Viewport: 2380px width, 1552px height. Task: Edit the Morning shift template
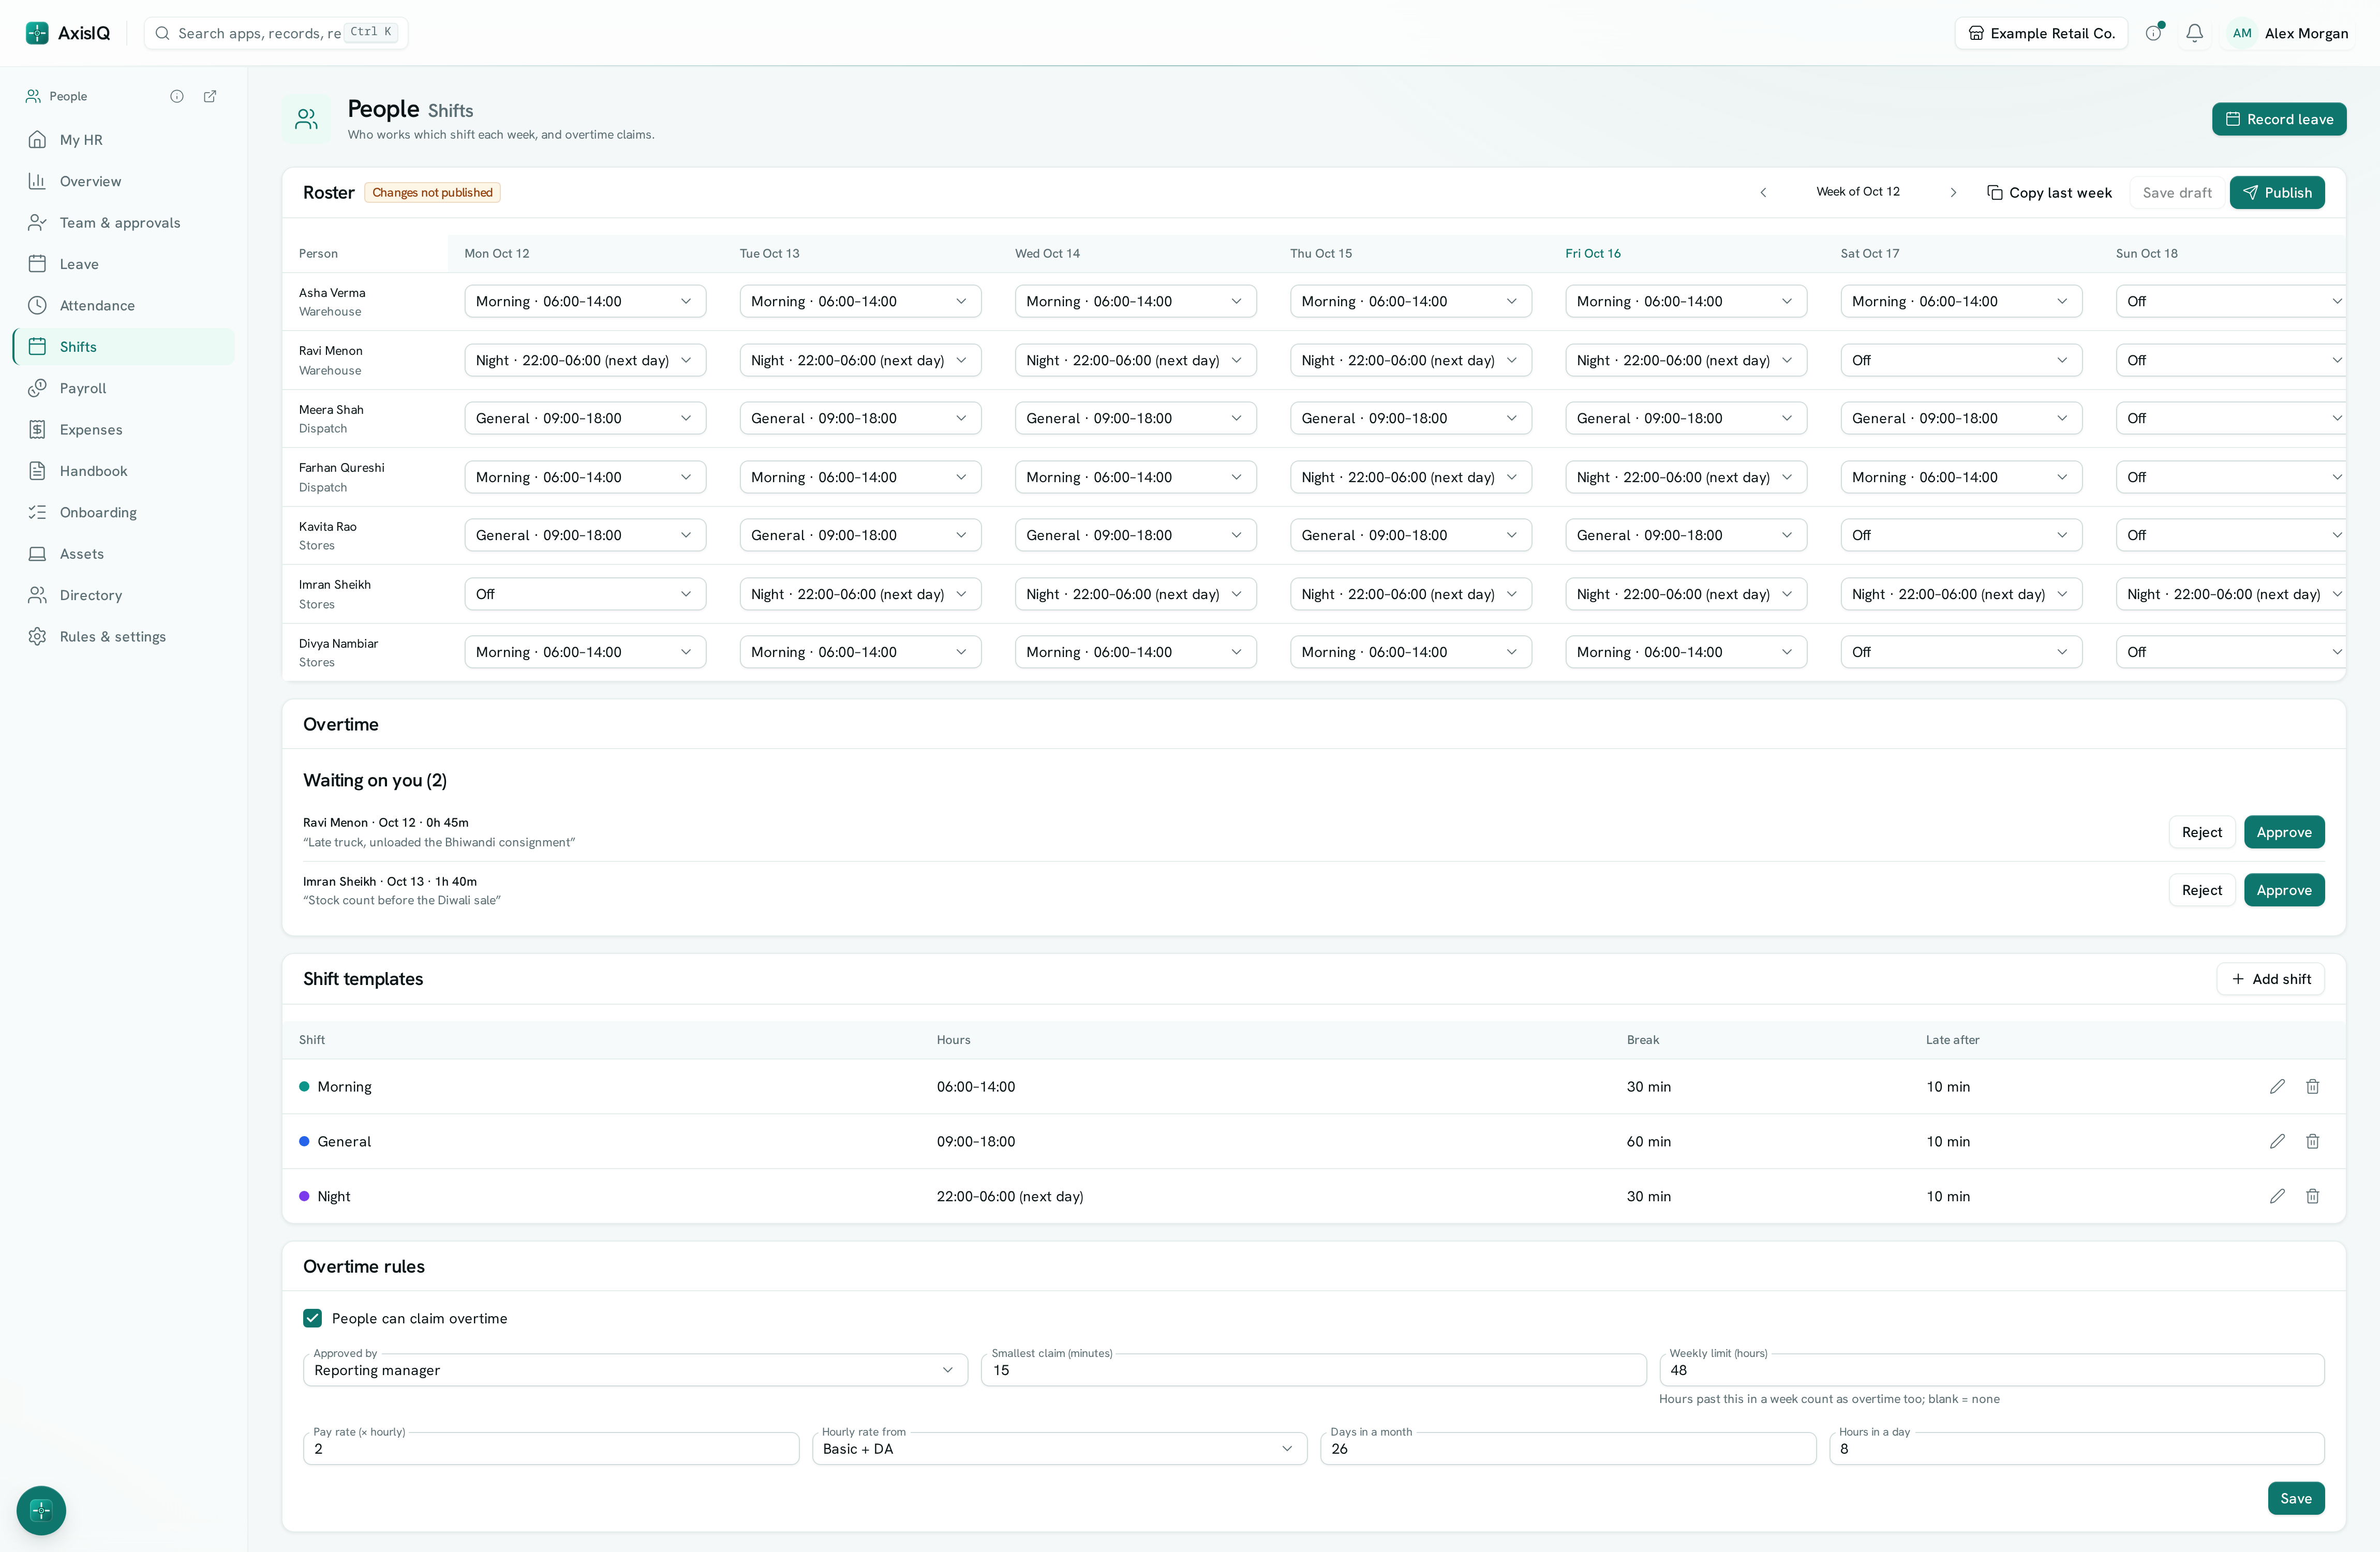point(2277,1086)
